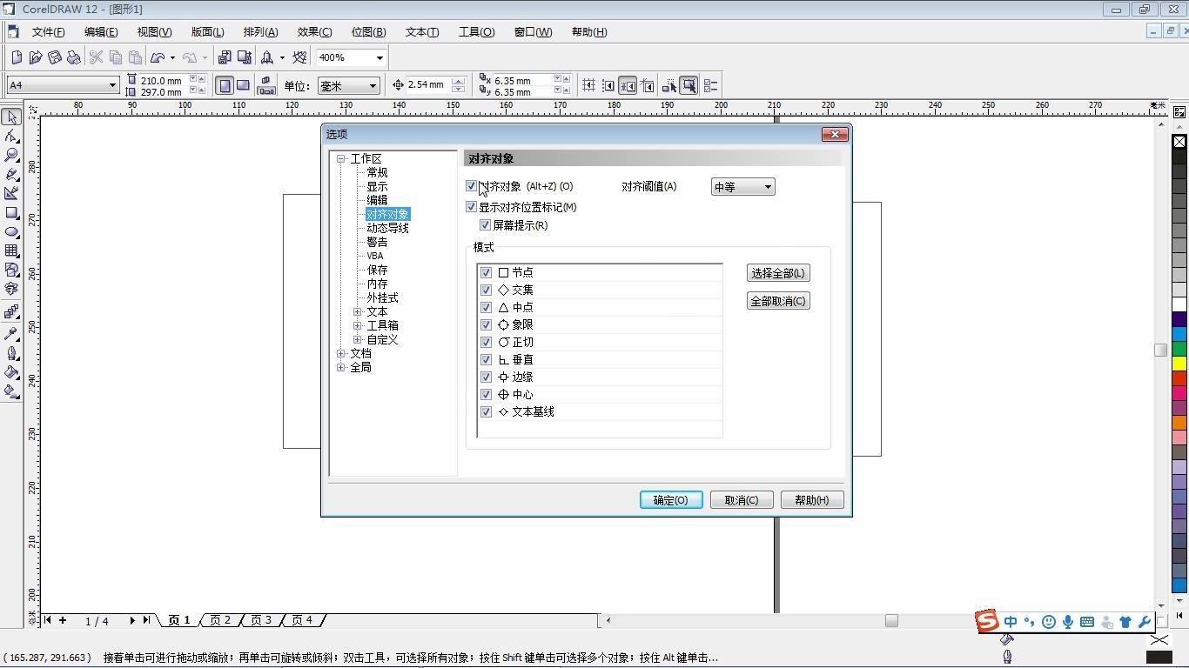Click the Import icon in toolbar

225,57
